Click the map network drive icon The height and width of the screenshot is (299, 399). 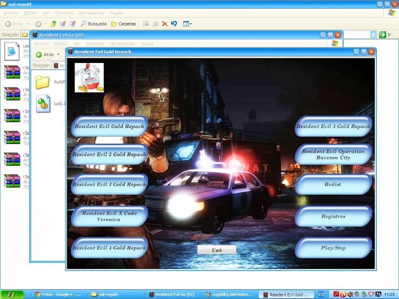point(63,24)
